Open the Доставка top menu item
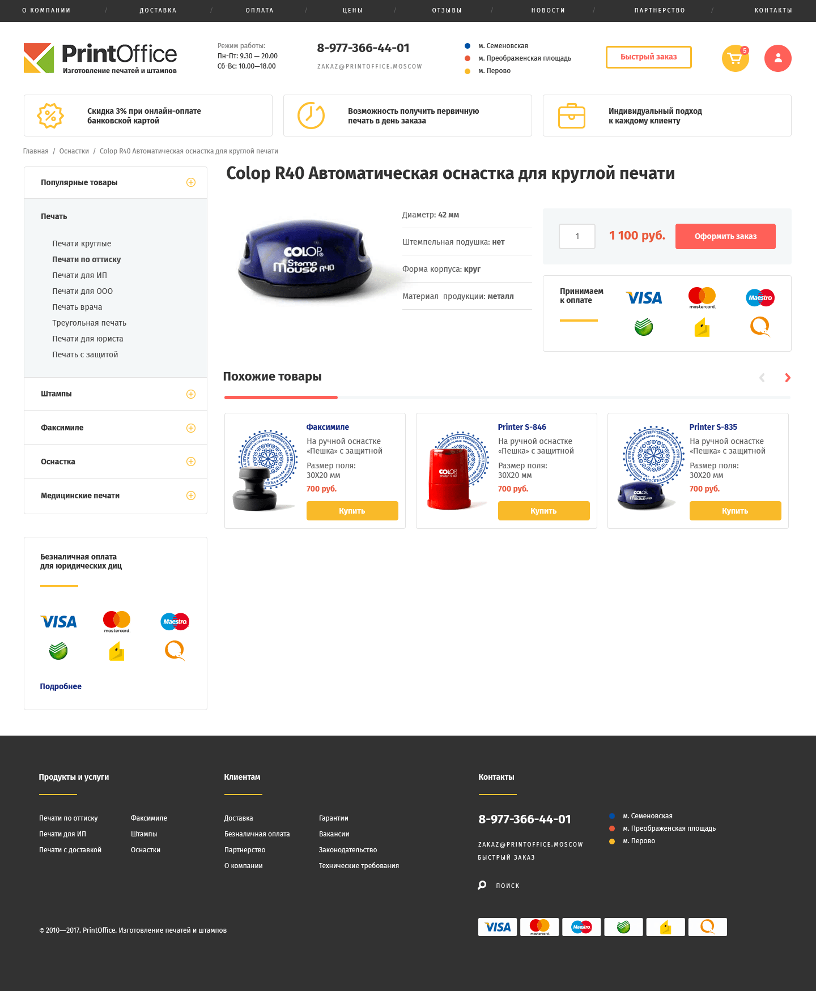Viewport: 816px width, 991px height. [x=158, y=11]
